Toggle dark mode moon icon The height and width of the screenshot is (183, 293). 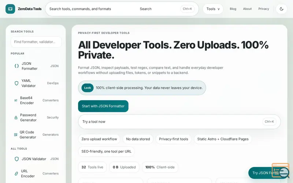(281, 9)
